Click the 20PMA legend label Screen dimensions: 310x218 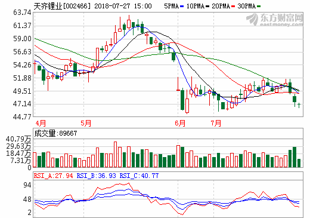point(221,6)
